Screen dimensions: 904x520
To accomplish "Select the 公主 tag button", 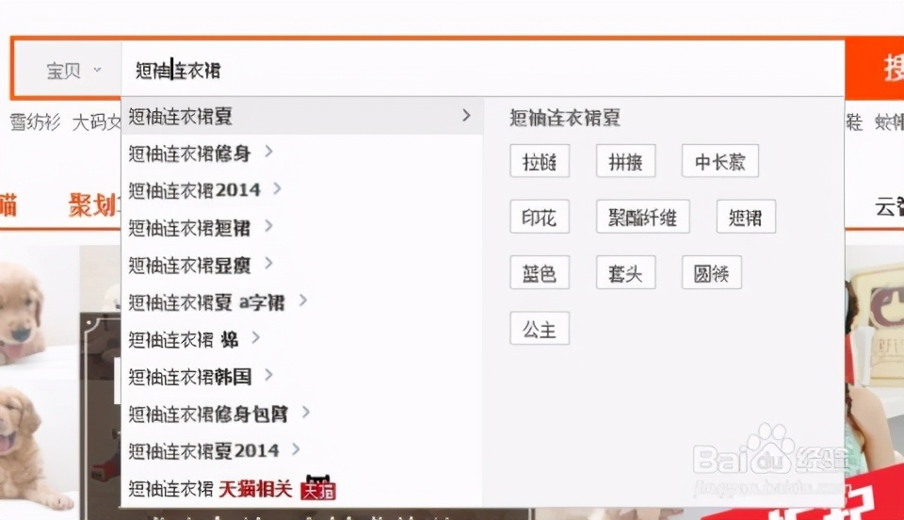I will point(540,329).
